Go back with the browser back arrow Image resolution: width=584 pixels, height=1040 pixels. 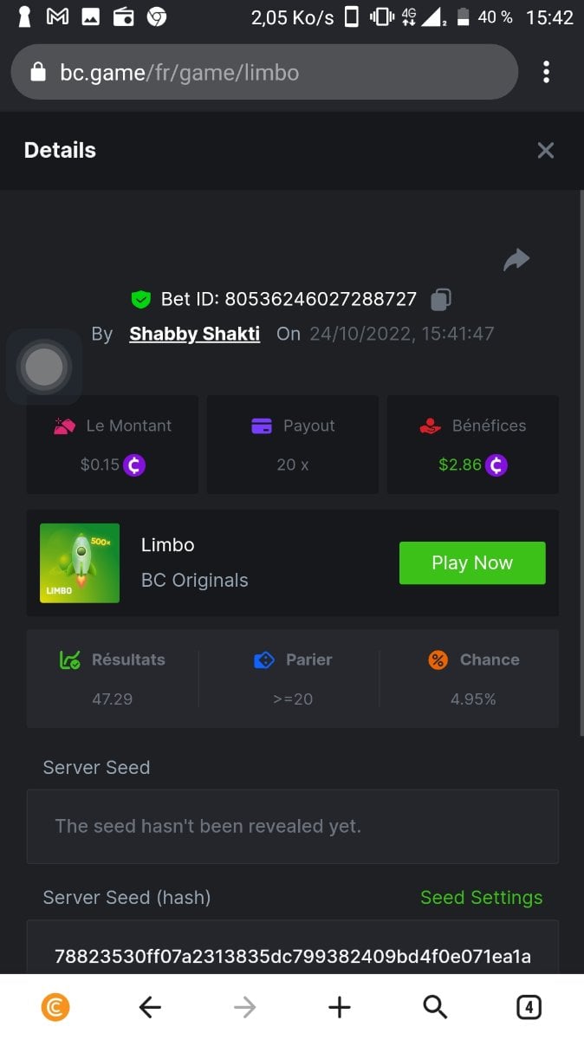(x=150, y=1006)
